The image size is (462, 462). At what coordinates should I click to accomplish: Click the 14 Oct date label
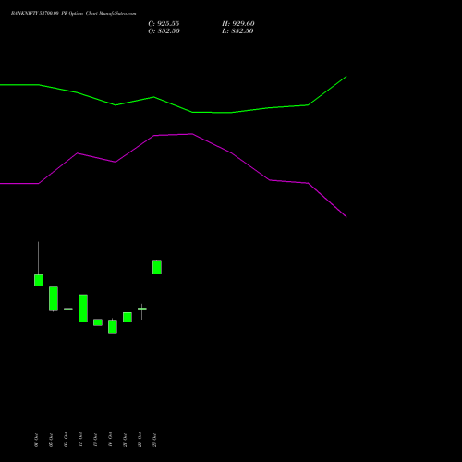(110, 440)
